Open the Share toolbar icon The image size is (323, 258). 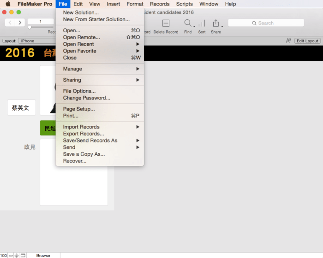[x=215, y=23]
